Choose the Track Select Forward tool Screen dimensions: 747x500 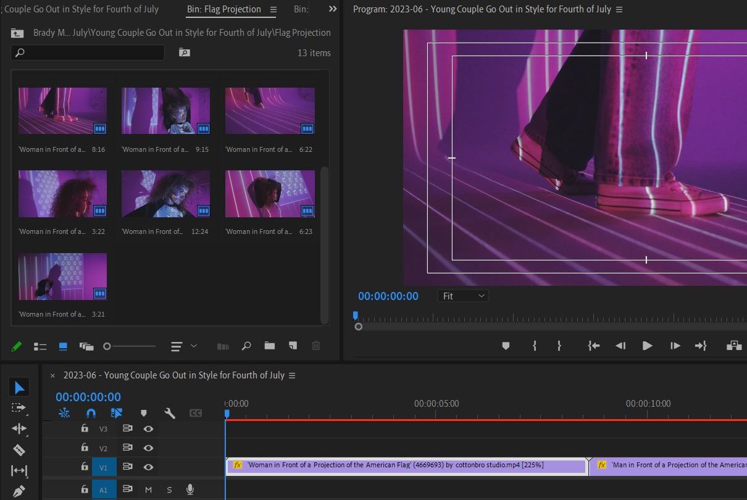tap(19, 408)
